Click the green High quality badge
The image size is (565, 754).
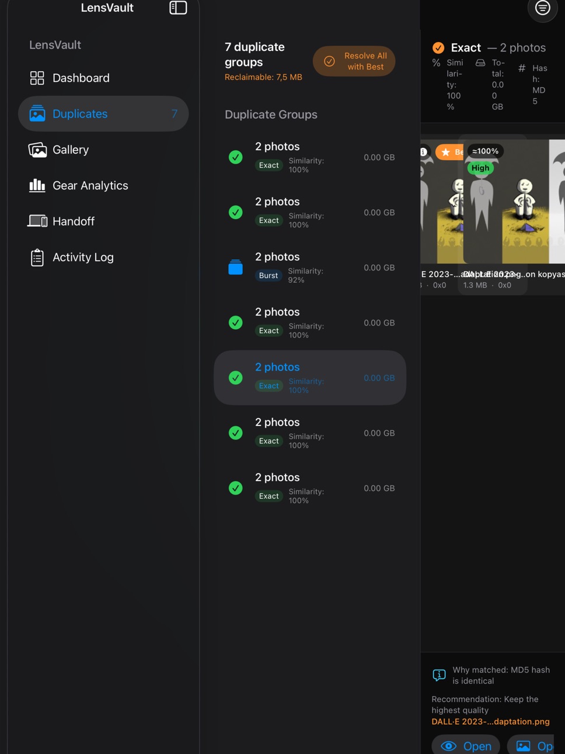[x=480, y=168]
